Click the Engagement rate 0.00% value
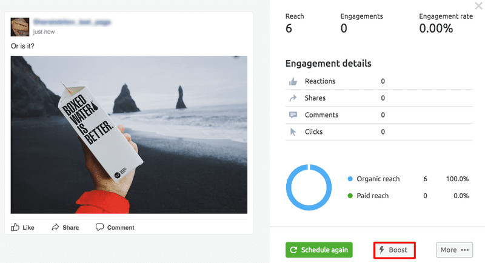 [436, 28]
